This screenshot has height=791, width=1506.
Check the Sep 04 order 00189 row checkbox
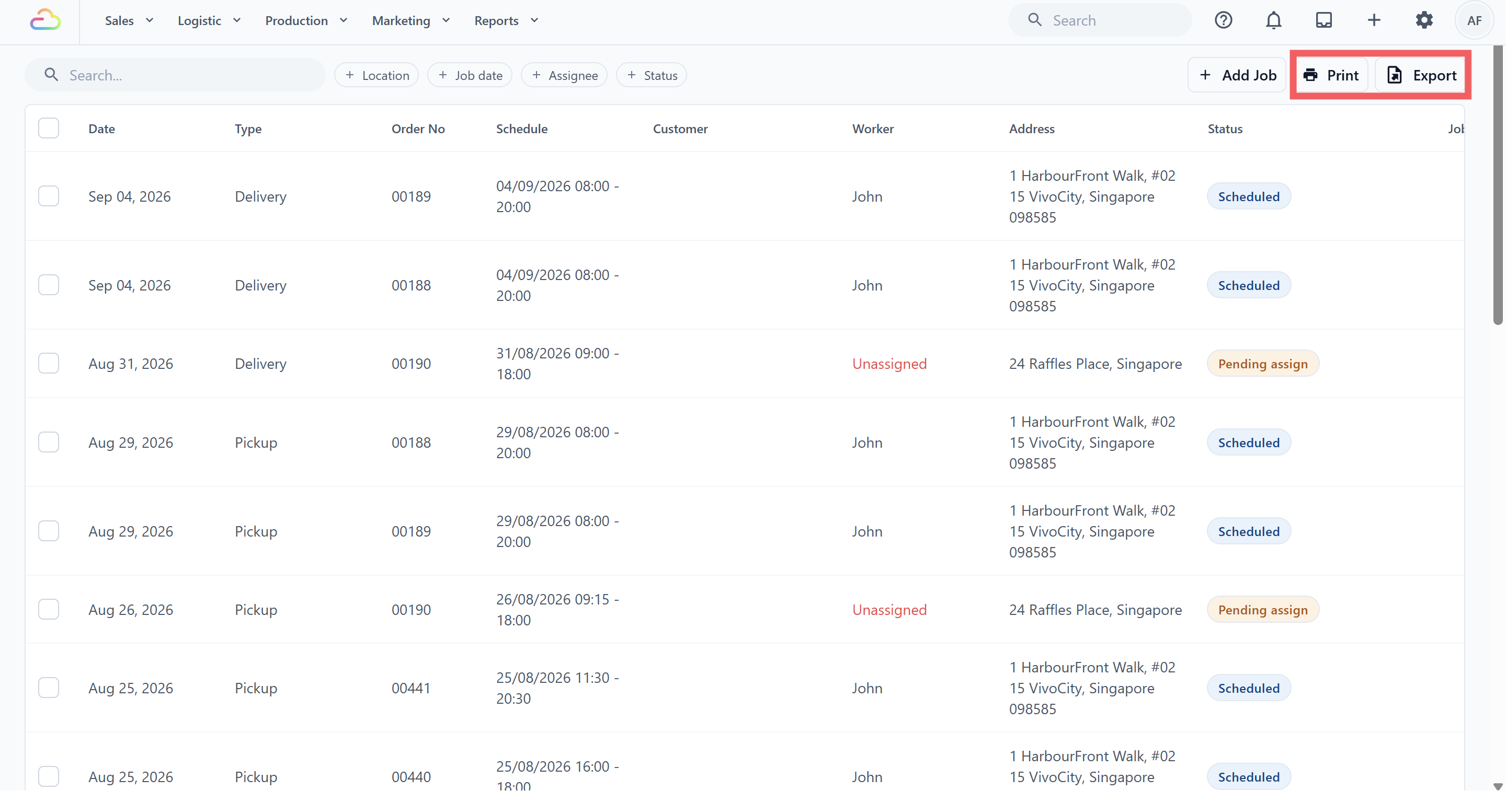[49, 196]
